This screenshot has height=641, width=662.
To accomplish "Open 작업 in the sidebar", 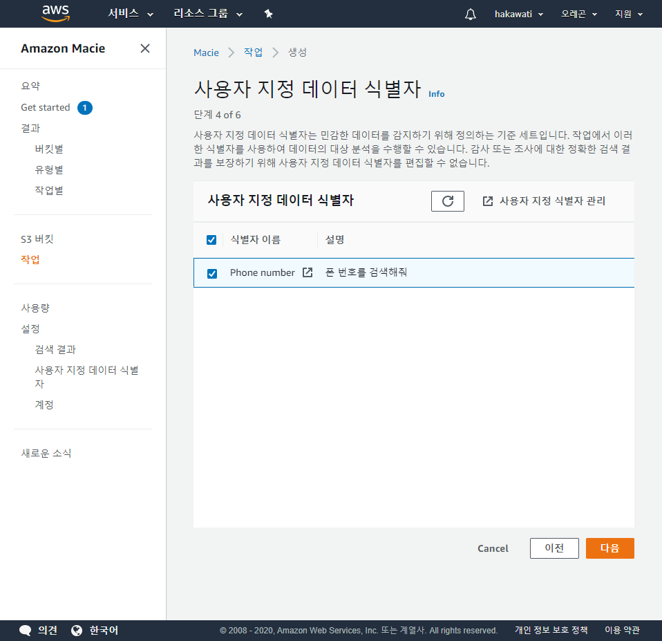I will [x=30, y=259].
